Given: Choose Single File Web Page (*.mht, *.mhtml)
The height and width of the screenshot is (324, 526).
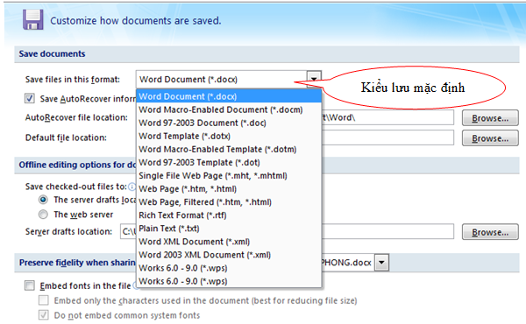Looking at the screenshot, I should [x=229, y=175].
